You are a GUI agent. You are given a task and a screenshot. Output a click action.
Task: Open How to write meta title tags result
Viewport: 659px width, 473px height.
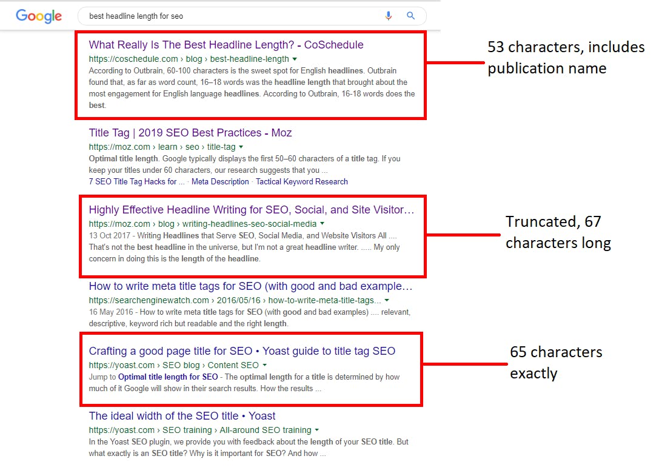click(250, 286)
